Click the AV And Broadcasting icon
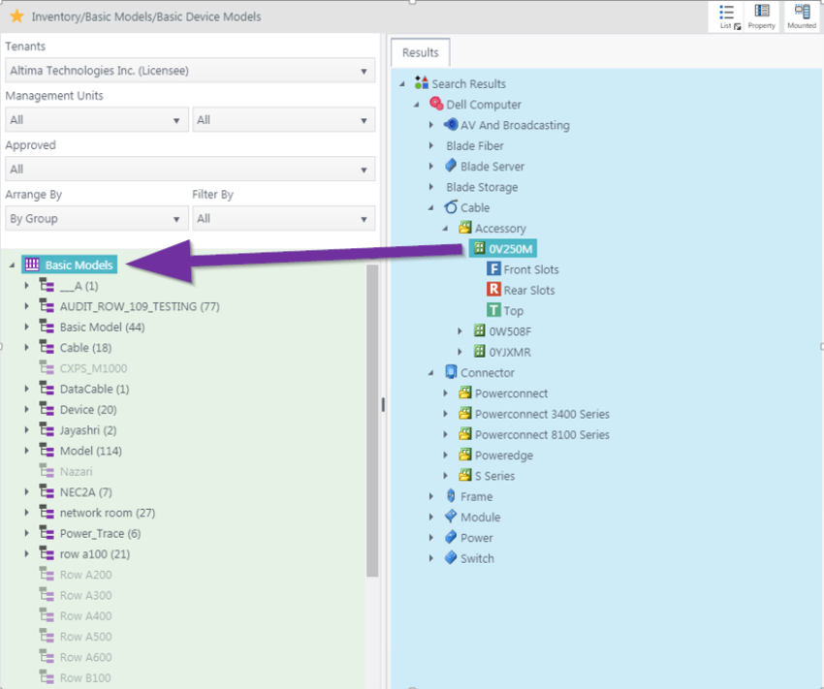824x689 pixels. coord(451,124)
